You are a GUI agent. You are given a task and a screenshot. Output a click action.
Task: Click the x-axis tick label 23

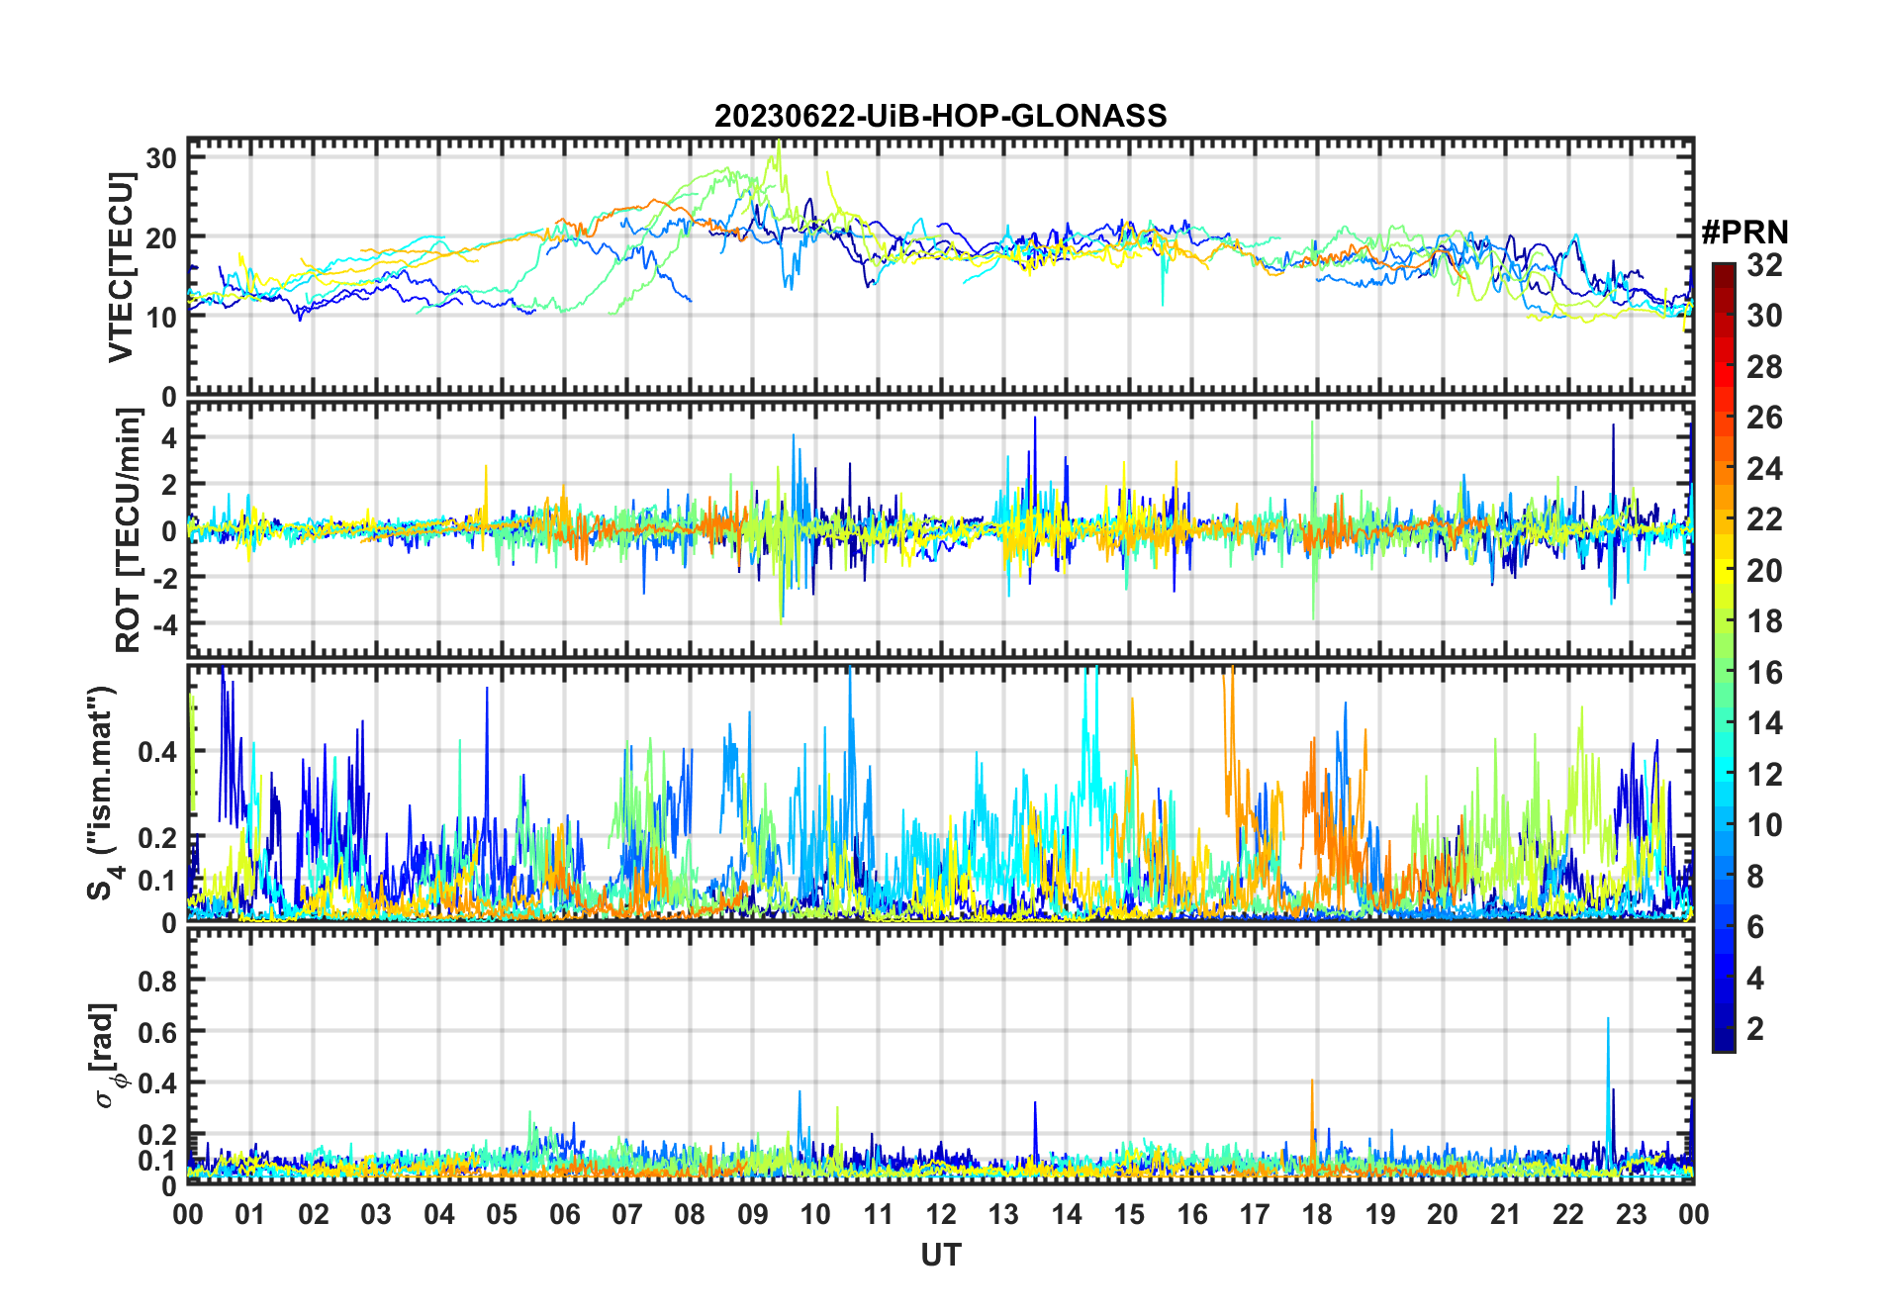(1631, 1214)
